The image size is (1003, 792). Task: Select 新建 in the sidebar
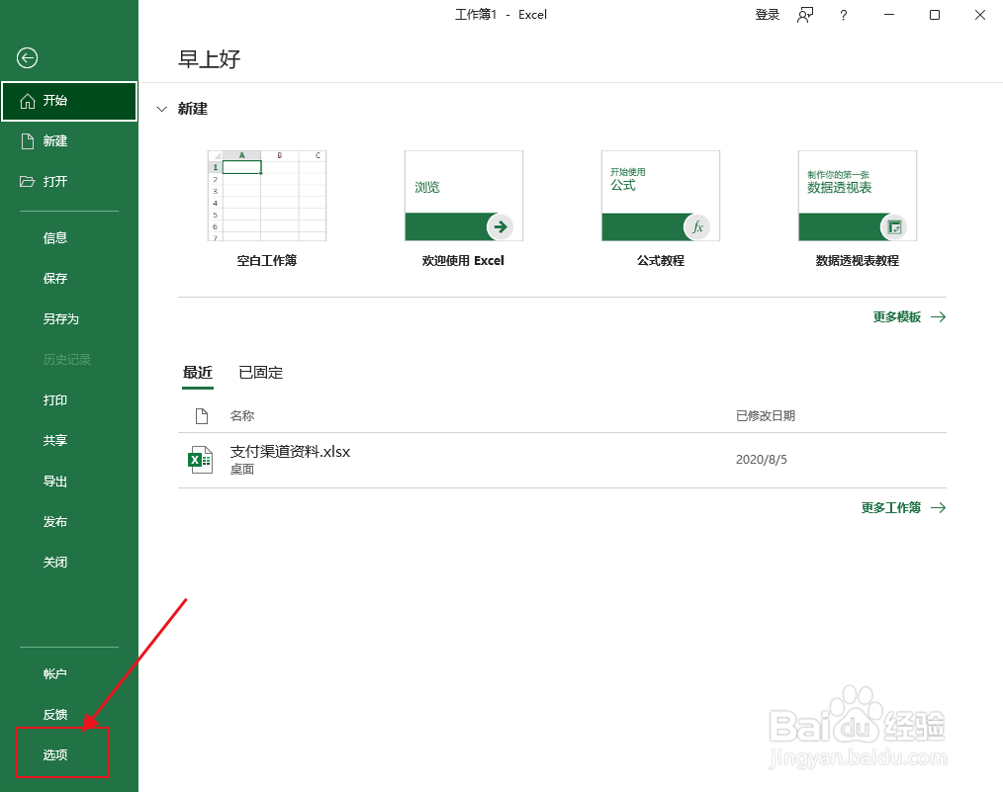pyautogui.click(x=69, y=141)
